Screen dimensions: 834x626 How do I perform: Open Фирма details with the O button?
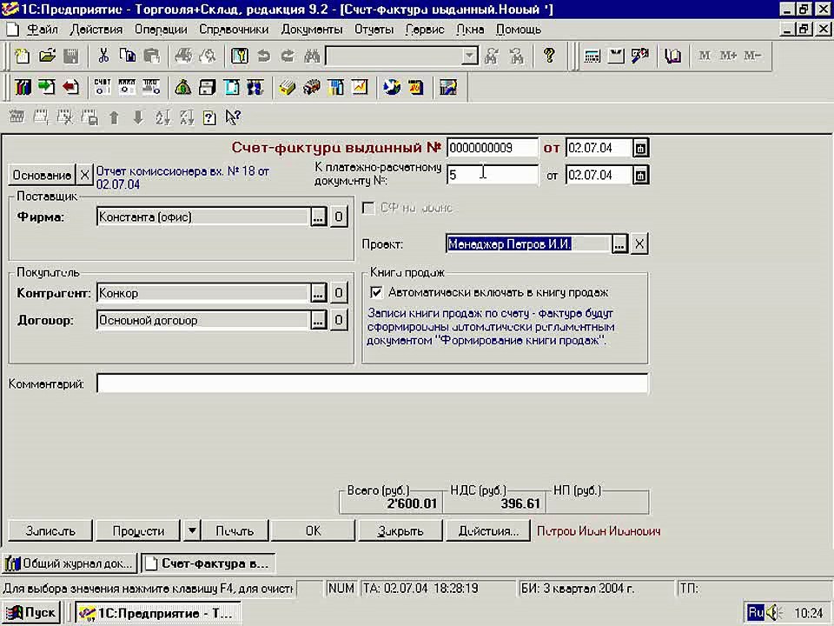pos(339,216)
